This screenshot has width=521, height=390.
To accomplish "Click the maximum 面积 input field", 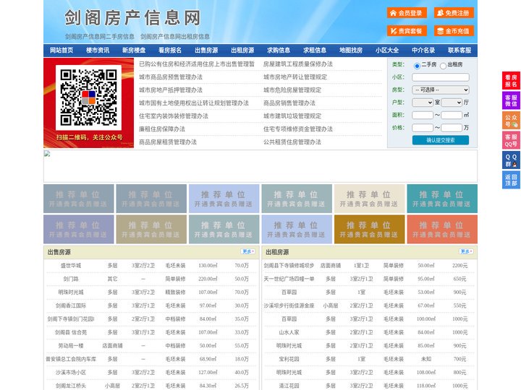I will click(x=452, y=115).
